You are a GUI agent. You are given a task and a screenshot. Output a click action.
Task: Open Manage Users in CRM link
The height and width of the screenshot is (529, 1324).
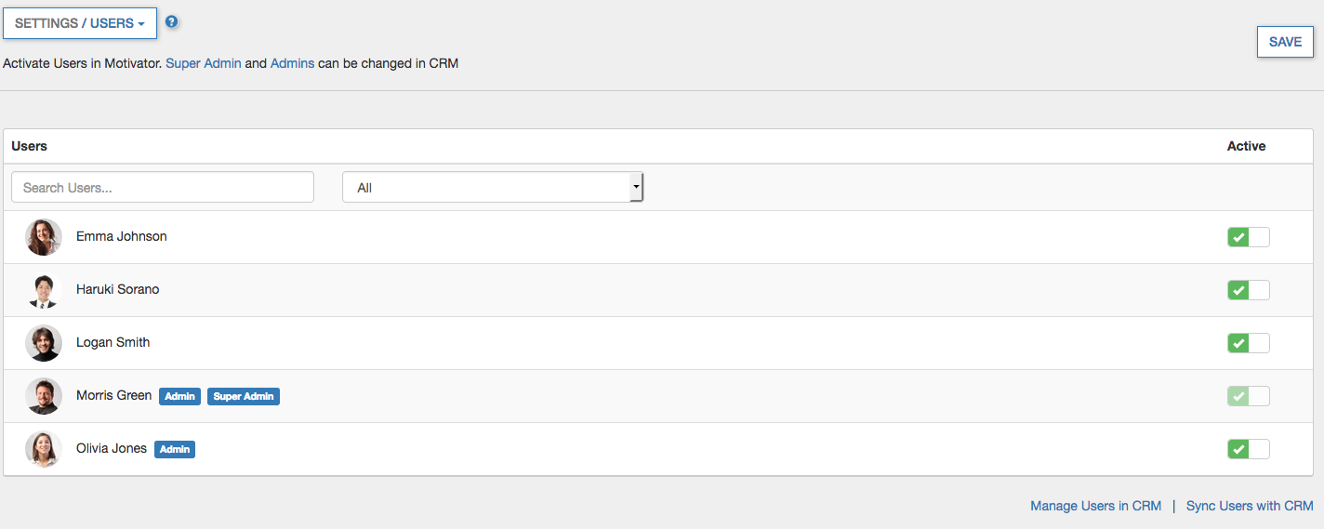coord(1095,506)
